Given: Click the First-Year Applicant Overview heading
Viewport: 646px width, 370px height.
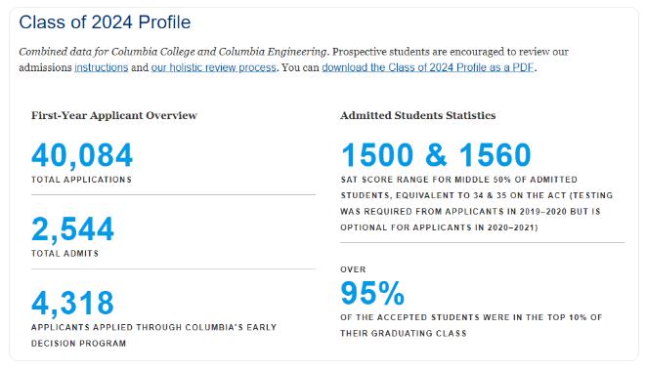Looking at the screenshot, I should click(x=114, y=115).
